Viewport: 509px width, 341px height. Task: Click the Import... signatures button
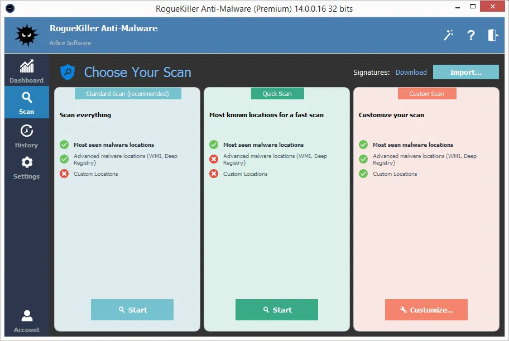[x=466, y=72]
